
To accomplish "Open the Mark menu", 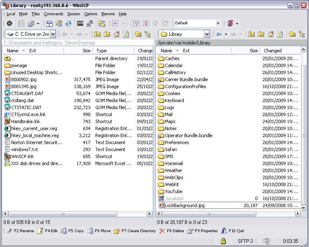I will [23, 14].
